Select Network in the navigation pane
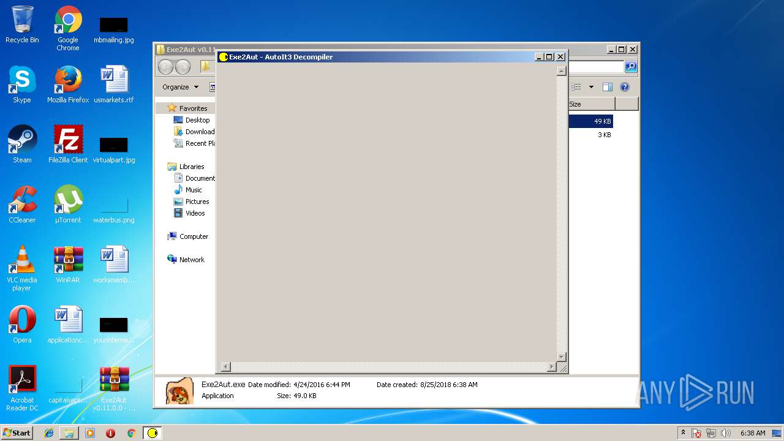 tap(186, 260)
